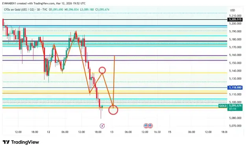Click the 5,150.000 price axis label
Image resolution: width=246 pixels, height=149 pixels.
tap(235, 63)
